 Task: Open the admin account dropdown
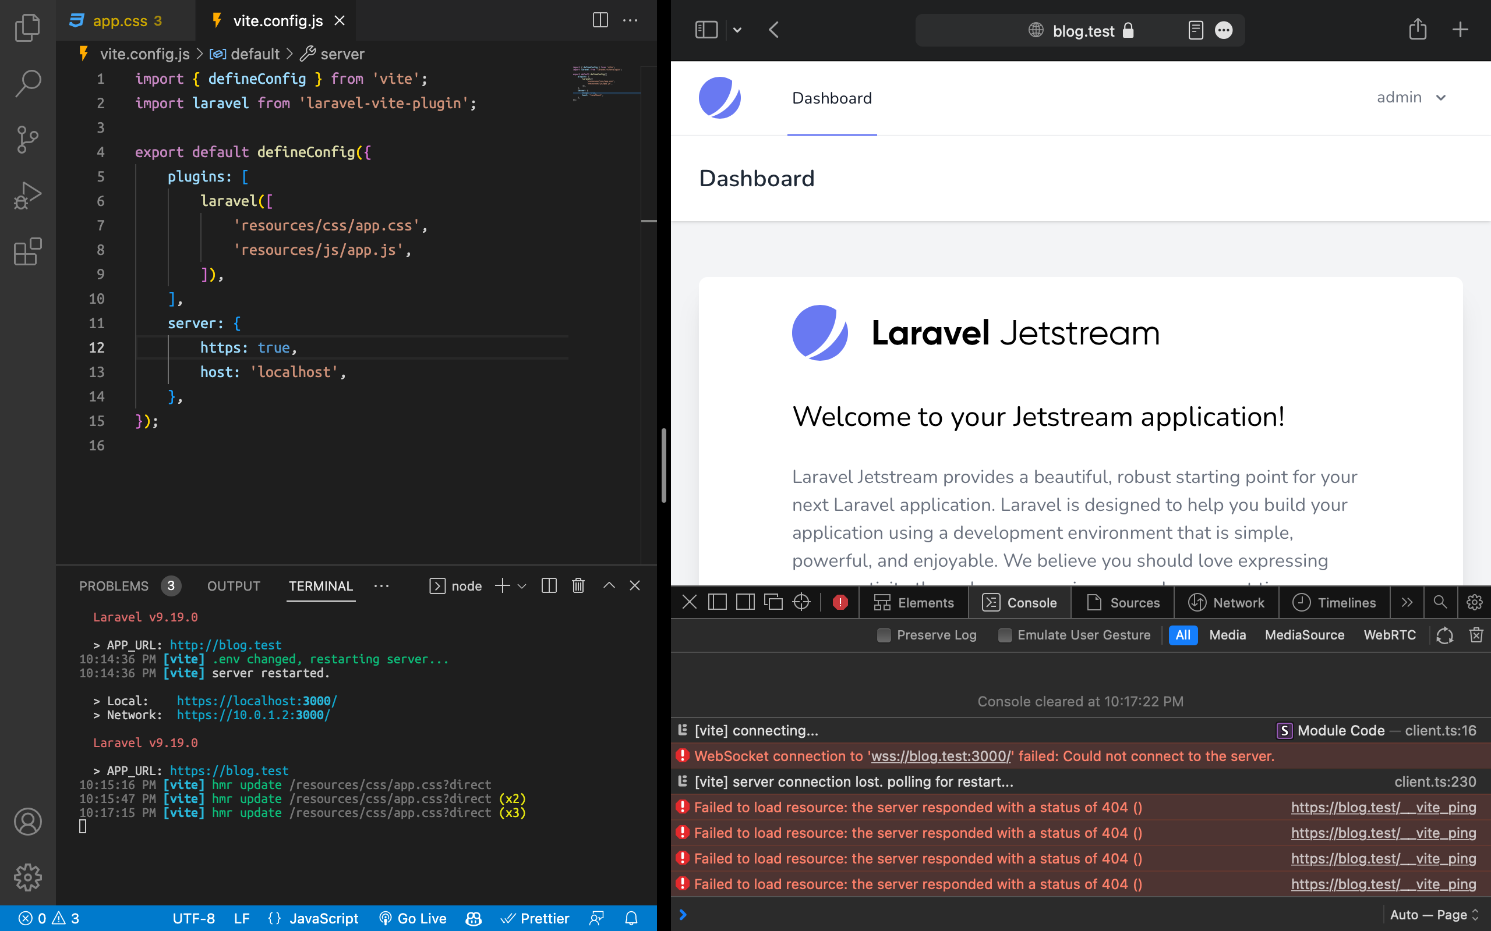(1412, 97)
